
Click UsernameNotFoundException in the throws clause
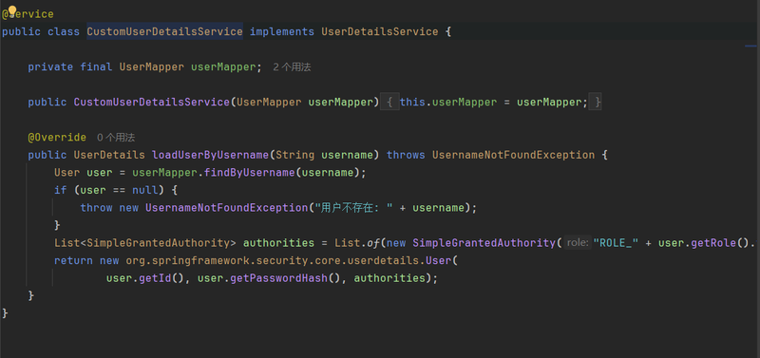(x=513, y=155)
